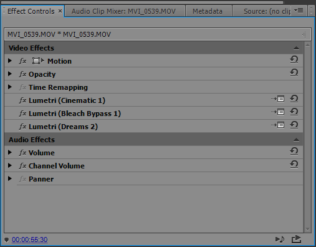Collapse the Audio Effects section

(296, 140)
